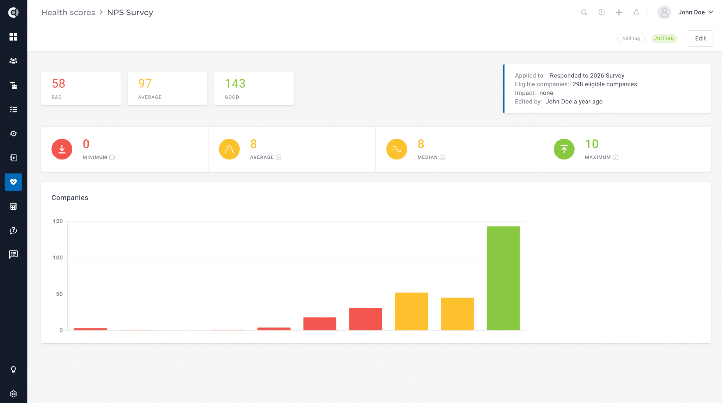This screenshot has width=722, height=403.
Task: Open settings gear in sidebar
Action: point(13,394)
